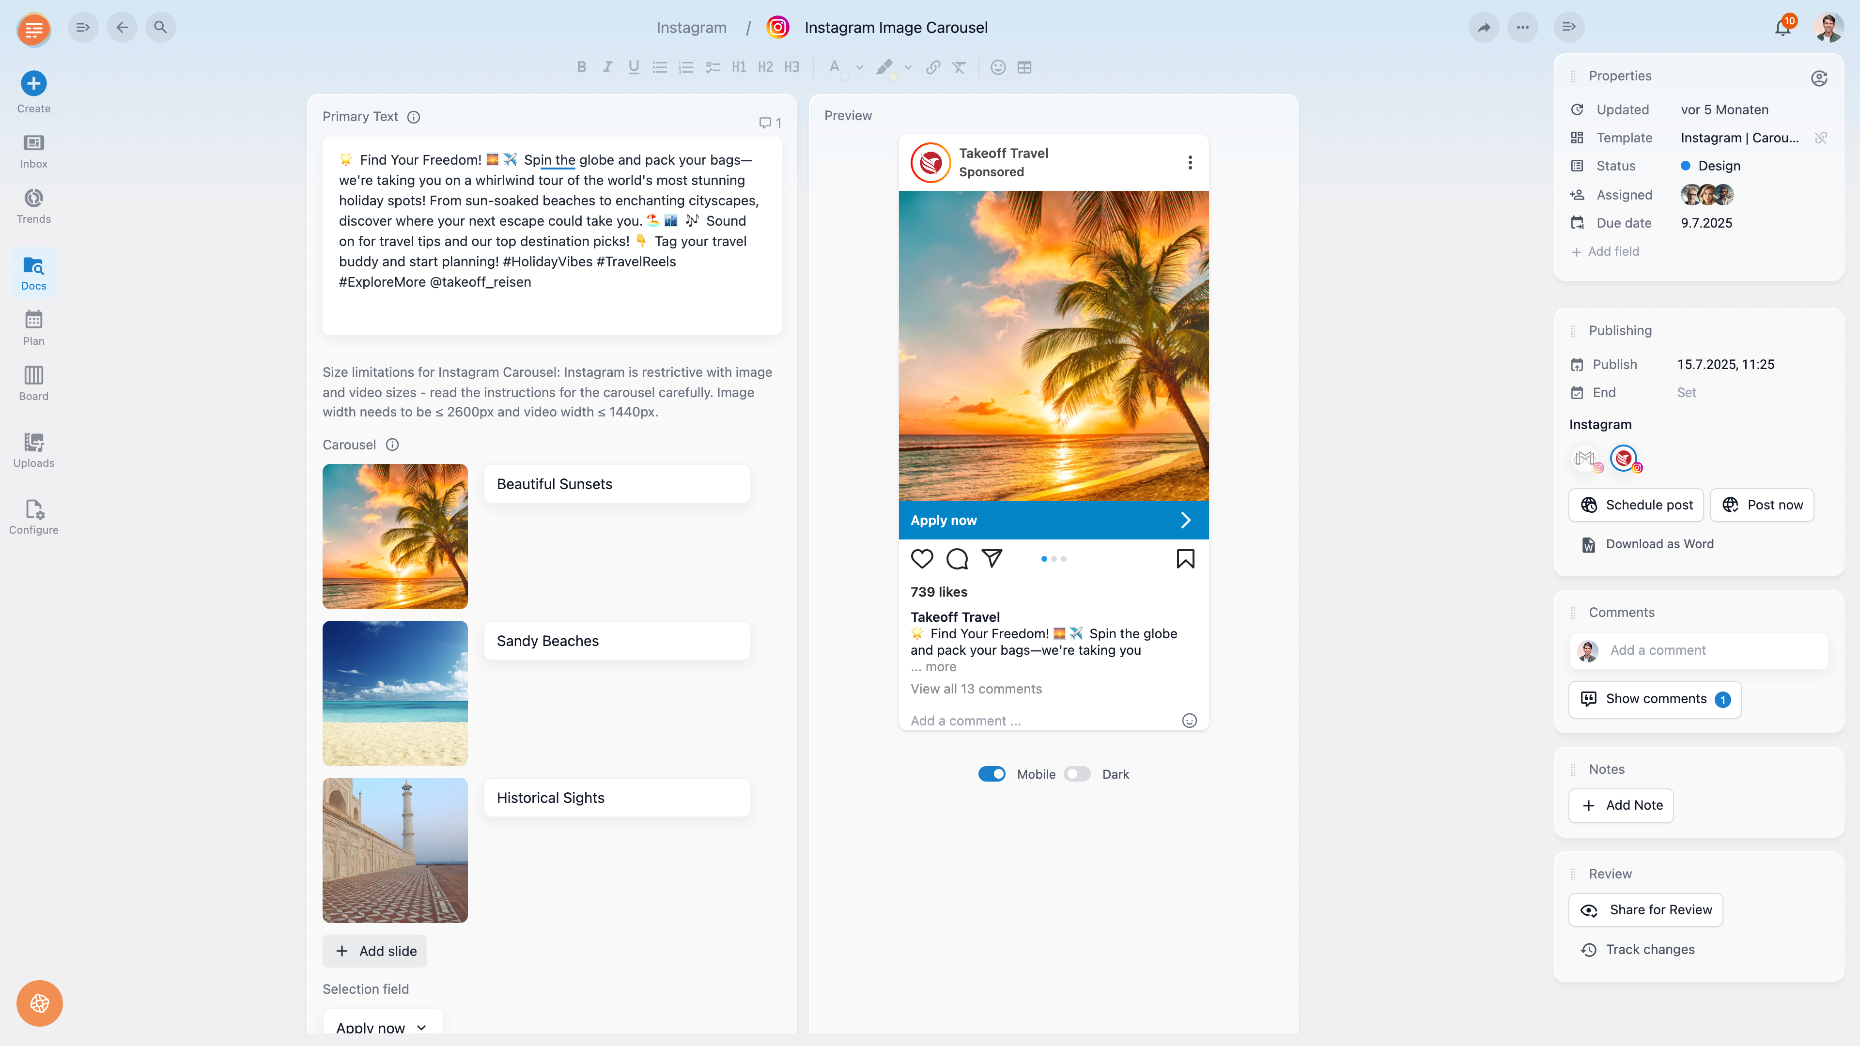Open the Uploads section
The image size is (1860, 1046).
point(33,449)
